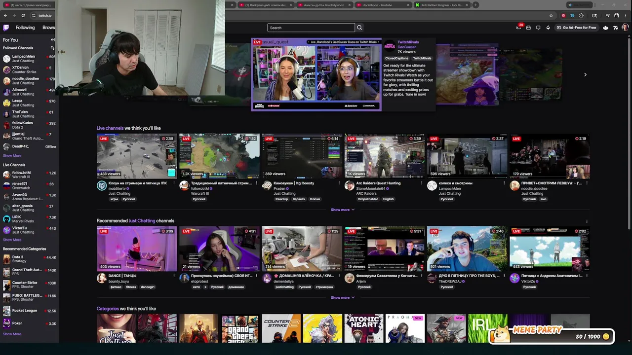This screenshot has width=632, height=355.
Task: Close the Kick Partner Program tab
Action: tap(467, 5)
